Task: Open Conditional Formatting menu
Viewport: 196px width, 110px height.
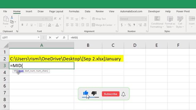Action: click(157, 22)
